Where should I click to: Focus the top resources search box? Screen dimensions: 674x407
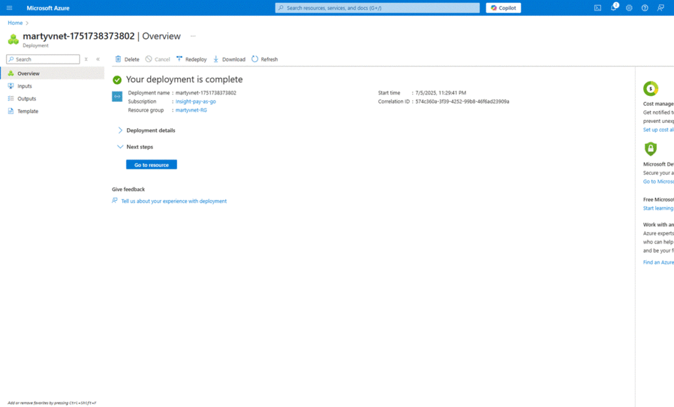pos(377,8)
